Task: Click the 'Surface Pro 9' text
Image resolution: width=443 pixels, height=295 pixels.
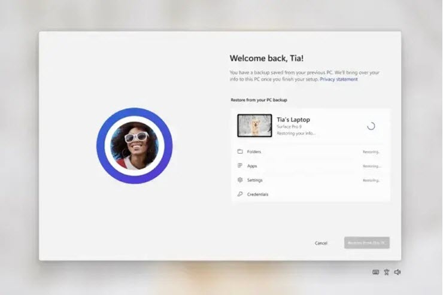Action: point(289,127)
